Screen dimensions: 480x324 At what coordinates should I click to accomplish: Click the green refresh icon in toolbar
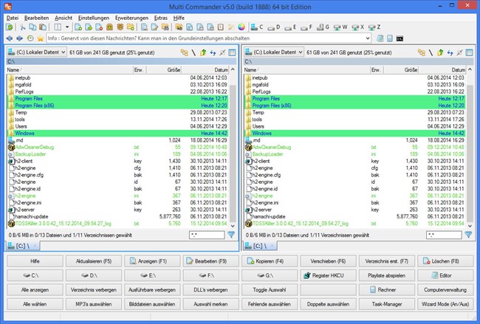10,27
